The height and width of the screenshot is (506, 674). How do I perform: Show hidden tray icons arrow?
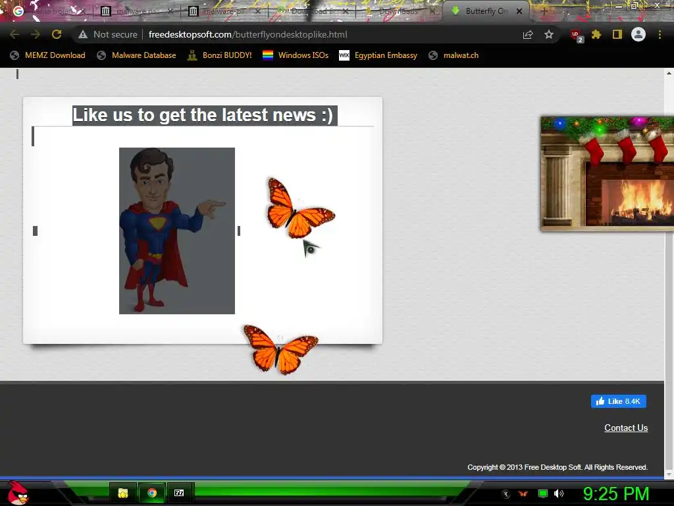(506, 494)
